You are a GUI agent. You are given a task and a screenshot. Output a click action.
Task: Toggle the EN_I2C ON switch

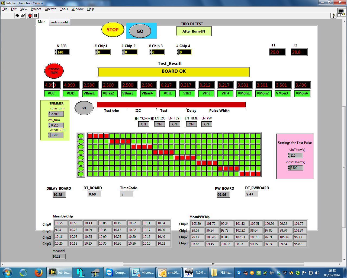[x=159, y=124]
